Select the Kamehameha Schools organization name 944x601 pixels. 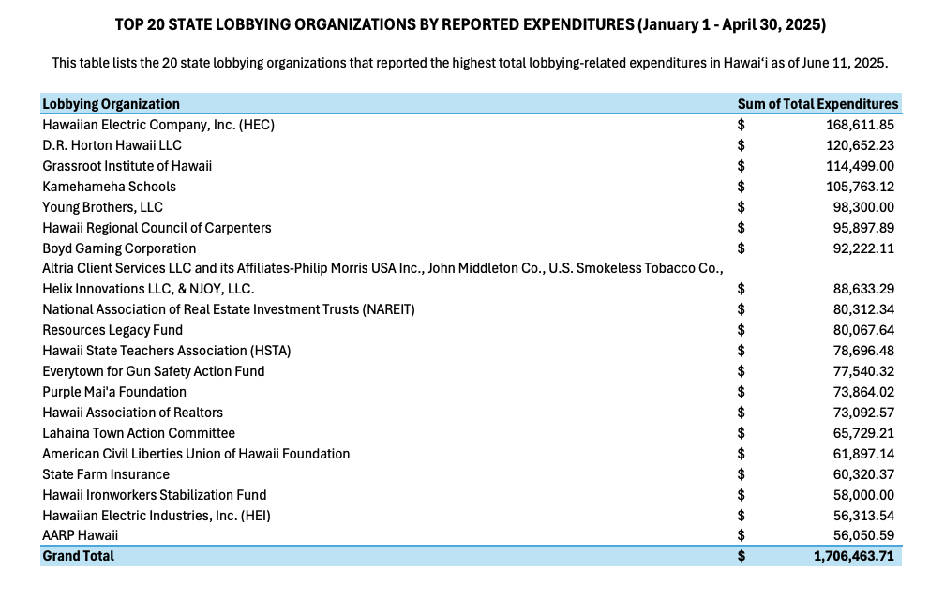click(x=109, y=187)
